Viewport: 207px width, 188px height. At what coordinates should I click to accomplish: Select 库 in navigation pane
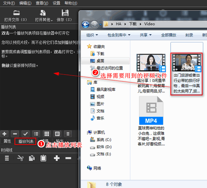click(x=92, y=83)
